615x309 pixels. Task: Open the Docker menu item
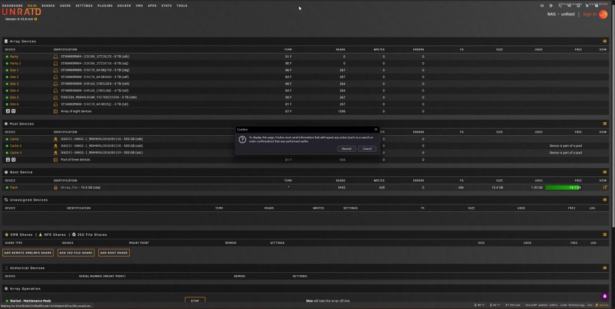click(124, 6)
